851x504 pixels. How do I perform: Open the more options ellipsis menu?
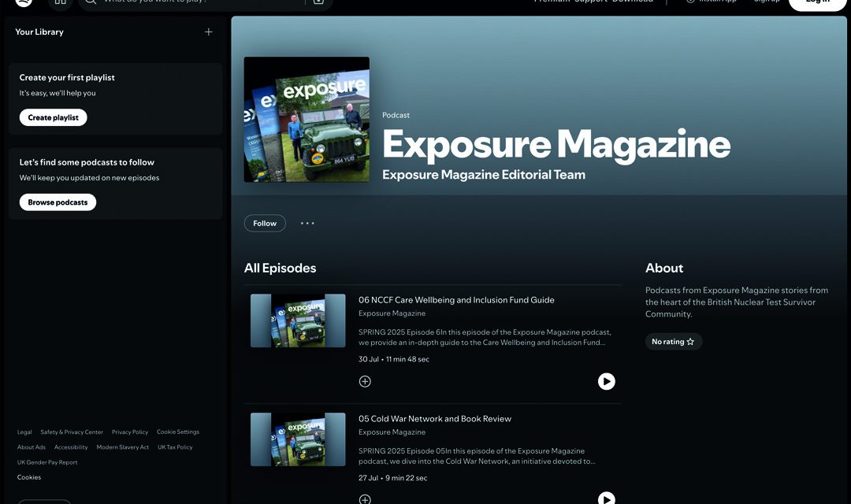click(x=307, y=223)
